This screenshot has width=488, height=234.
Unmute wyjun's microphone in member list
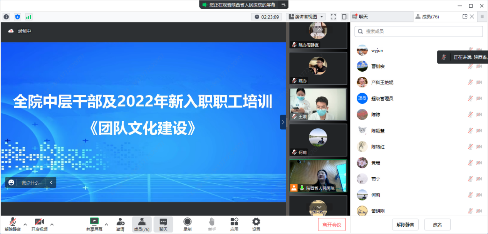(x=470, y=50)
